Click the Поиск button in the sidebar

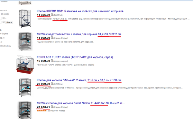[9, 22]
